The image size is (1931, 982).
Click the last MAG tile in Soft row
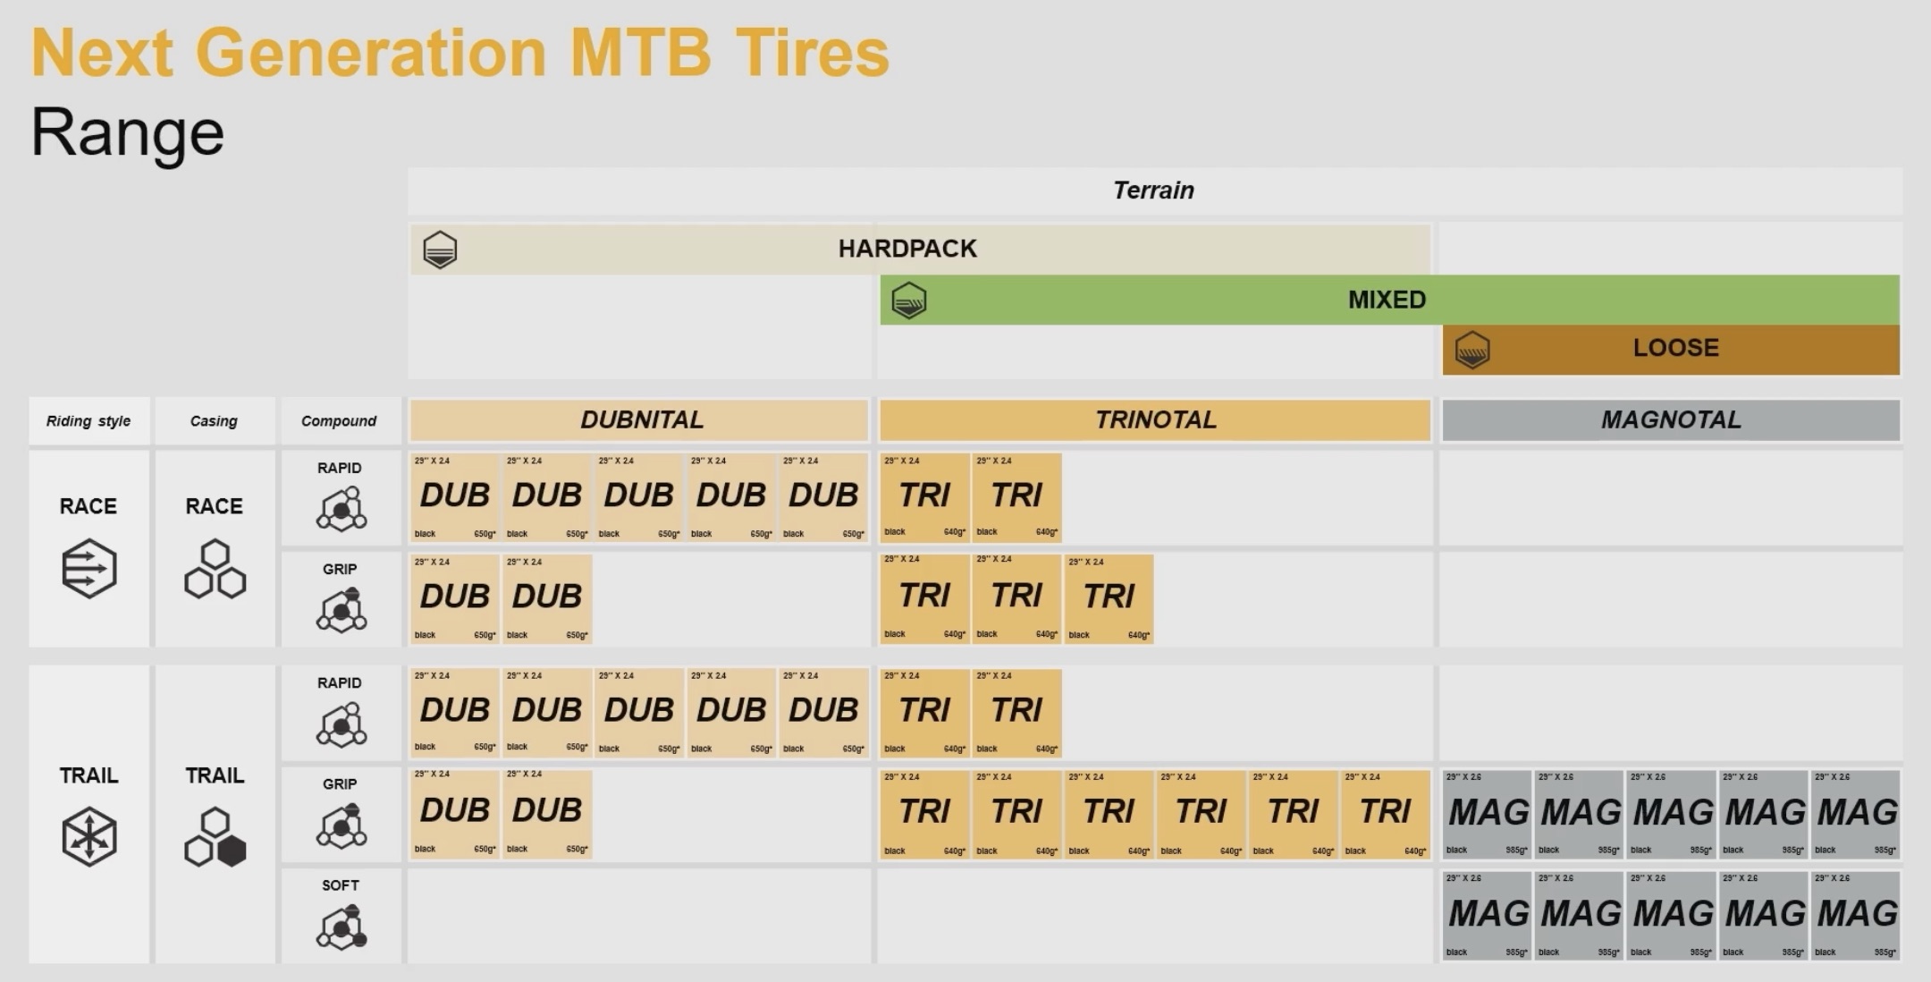pyautogui.click(x=1855, y=914)
